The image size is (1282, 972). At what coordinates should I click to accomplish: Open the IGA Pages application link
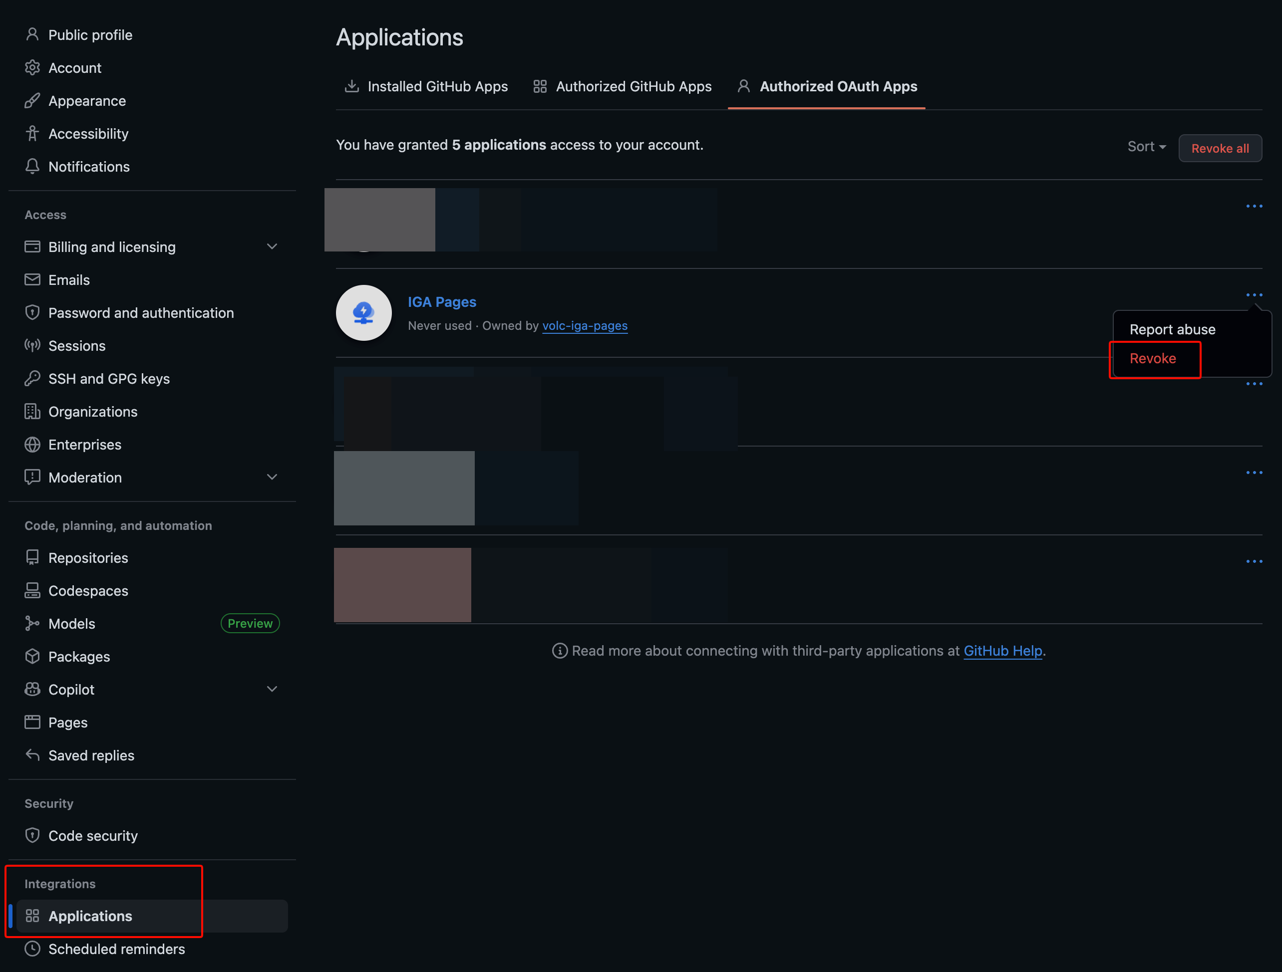[x=442, y=302]
